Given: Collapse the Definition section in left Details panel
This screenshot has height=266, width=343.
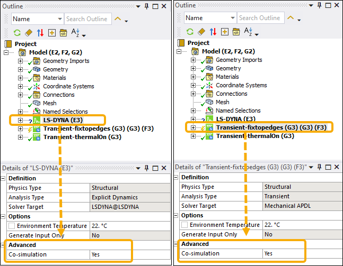Looking at the screenshot, I should (4, 178).
